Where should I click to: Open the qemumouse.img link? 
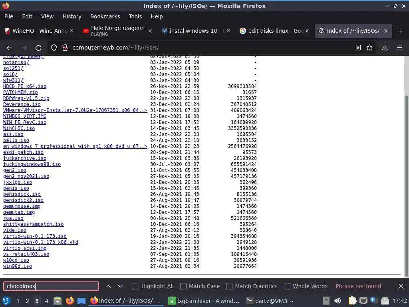click(22, 206)
